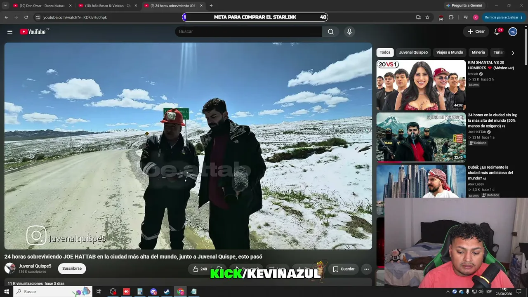
Task: Filter recommendations by Viajes a Mundo
Action: [450, 52]
